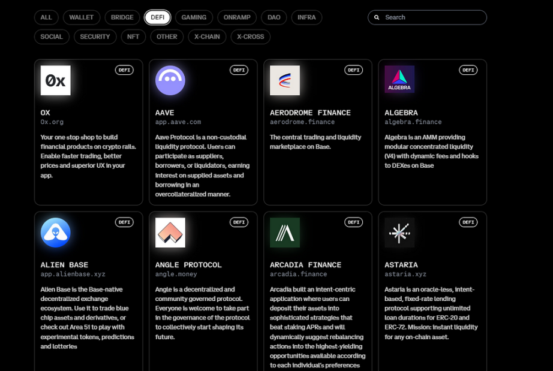Open the Aerodrome Finance logo
Viewport: 553px width, 371px height.
tap(285, 80)
